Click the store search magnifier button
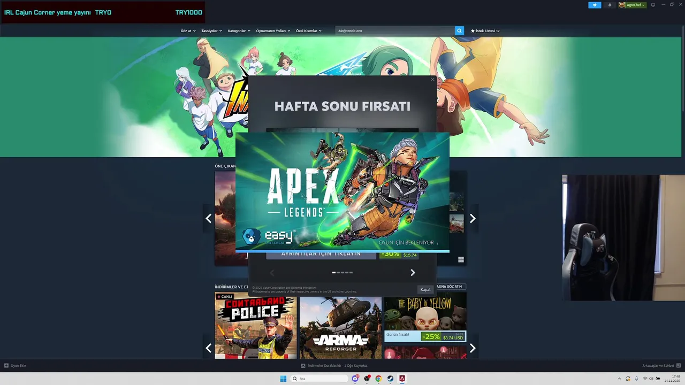Screen dimensions: 685x385 click(x=459, y=31)
